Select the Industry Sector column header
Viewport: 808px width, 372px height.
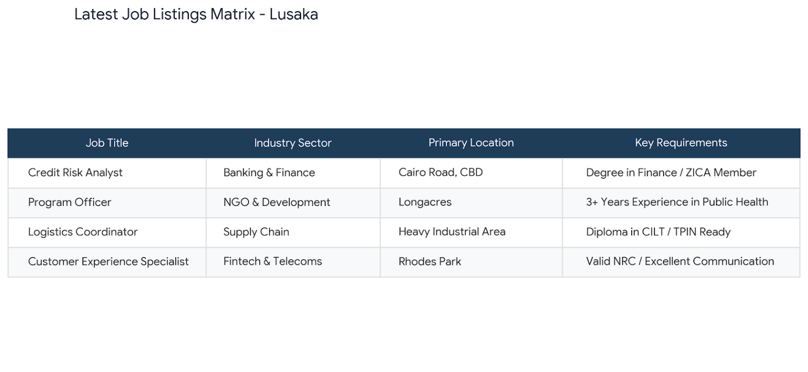click(x=293, y=143)
